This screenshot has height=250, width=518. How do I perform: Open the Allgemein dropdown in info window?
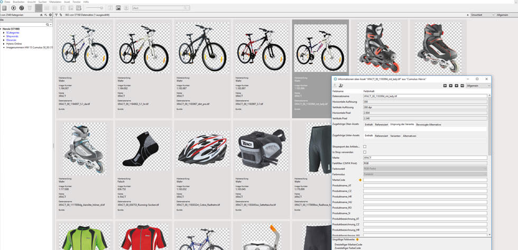[478, 85]
